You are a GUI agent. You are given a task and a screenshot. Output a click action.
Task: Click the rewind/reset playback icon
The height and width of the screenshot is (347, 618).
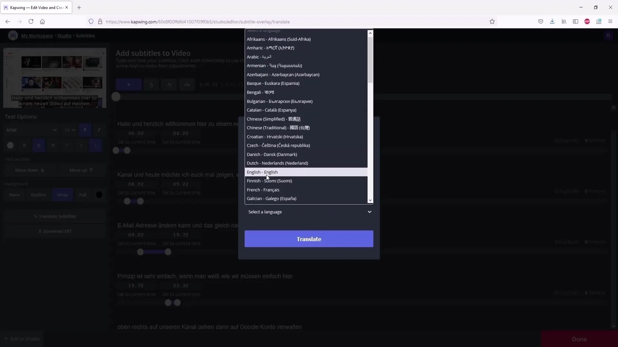coord(151,84)
